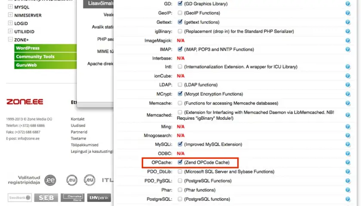Open help icon for GeoIP row
361x206 pixels.
[348, 13]
